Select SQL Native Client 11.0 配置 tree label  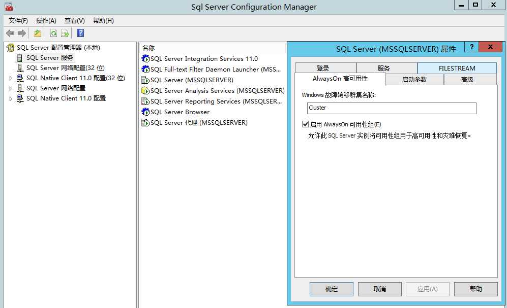tap(66, 98)
